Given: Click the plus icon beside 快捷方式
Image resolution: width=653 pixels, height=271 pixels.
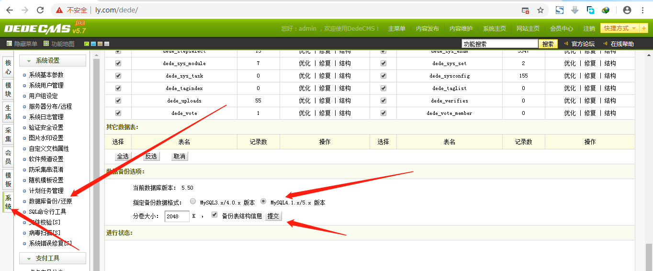Looking at the screenshot, I should (x=644, y=29).
